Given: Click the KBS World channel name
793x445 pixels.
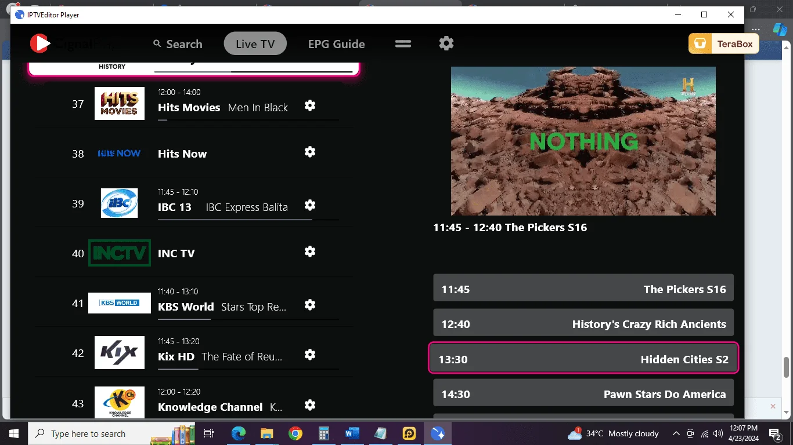Looking at the screenshot, I should 186,307.
